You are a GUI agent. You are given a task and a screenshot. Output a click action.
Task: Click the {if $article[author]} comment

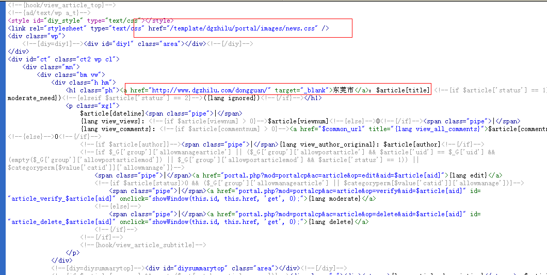pos(131,144)
